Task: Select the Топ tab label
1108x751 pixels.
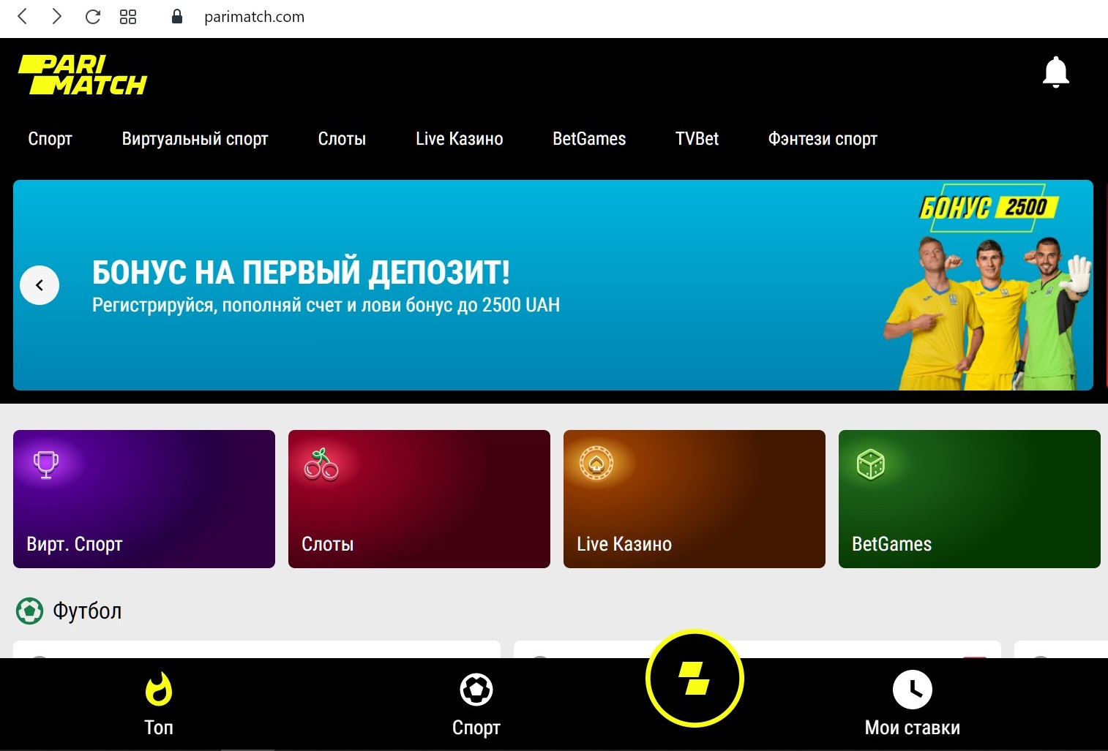Action: (x=159, y=728)
